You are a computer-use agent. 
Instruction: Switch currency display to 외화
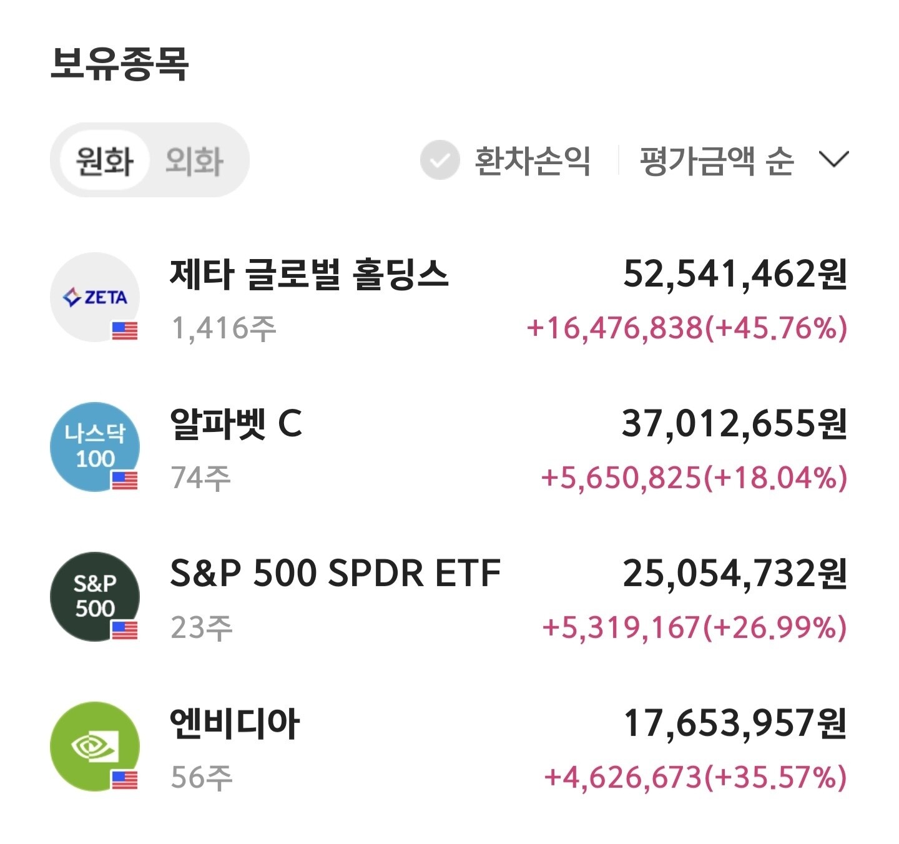tap(195, 160)
